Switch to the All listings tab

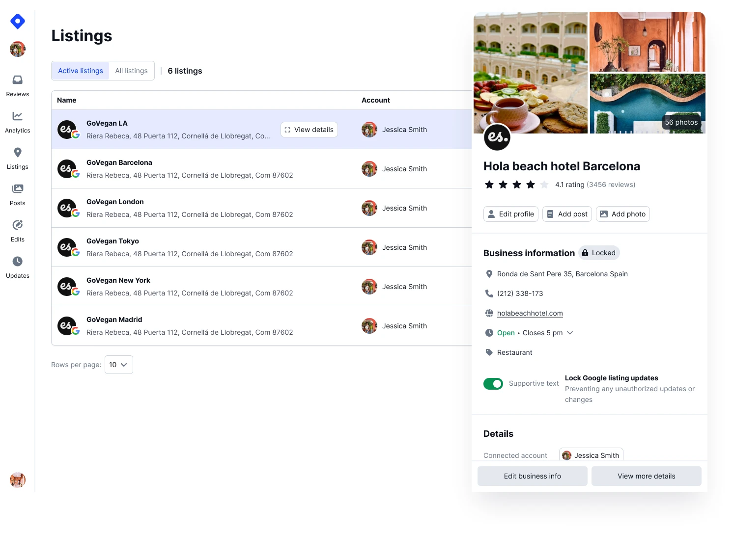131,71
